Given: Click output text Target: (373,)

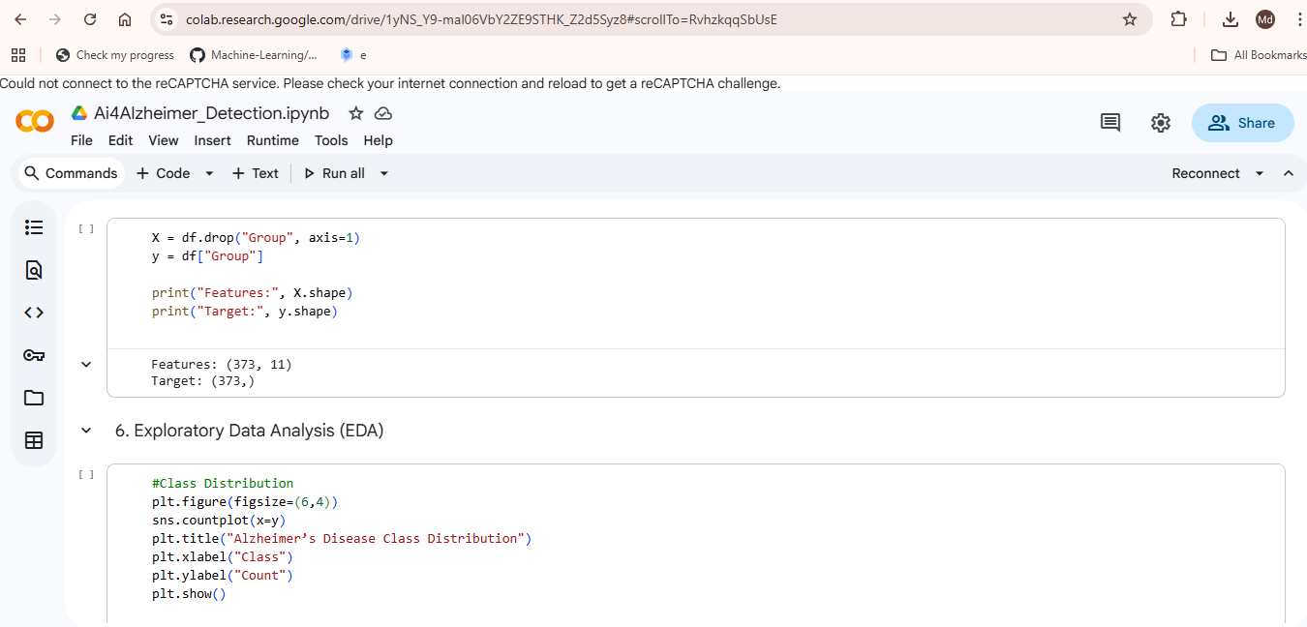Looking at the screenshot, I should point(203,381).
